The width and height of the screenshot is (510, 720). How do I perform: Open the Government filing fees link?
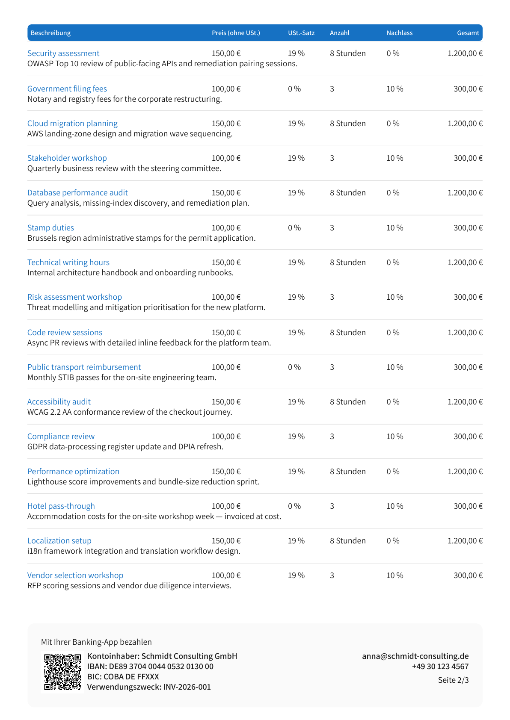[67, 89]
